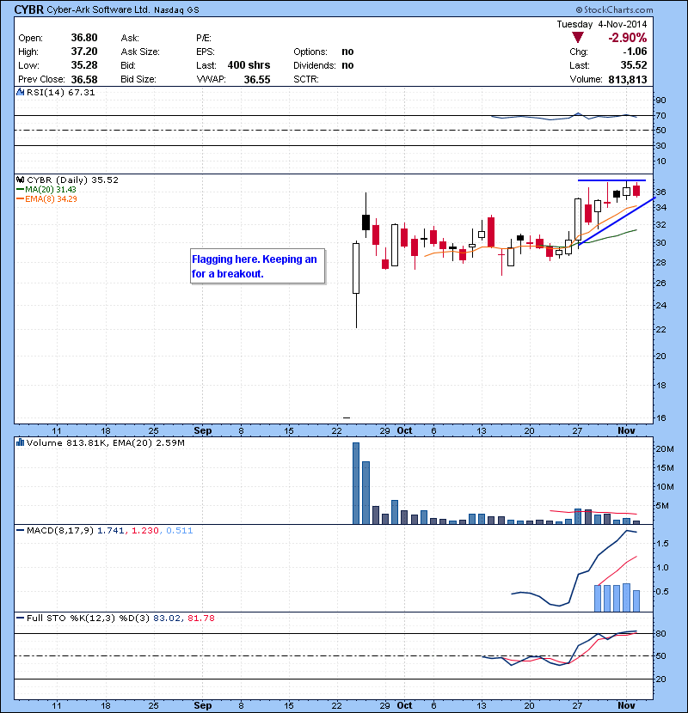Click the RSI indicator icon
The width and height of the screenshot is (688, 713).
point(20,92)
